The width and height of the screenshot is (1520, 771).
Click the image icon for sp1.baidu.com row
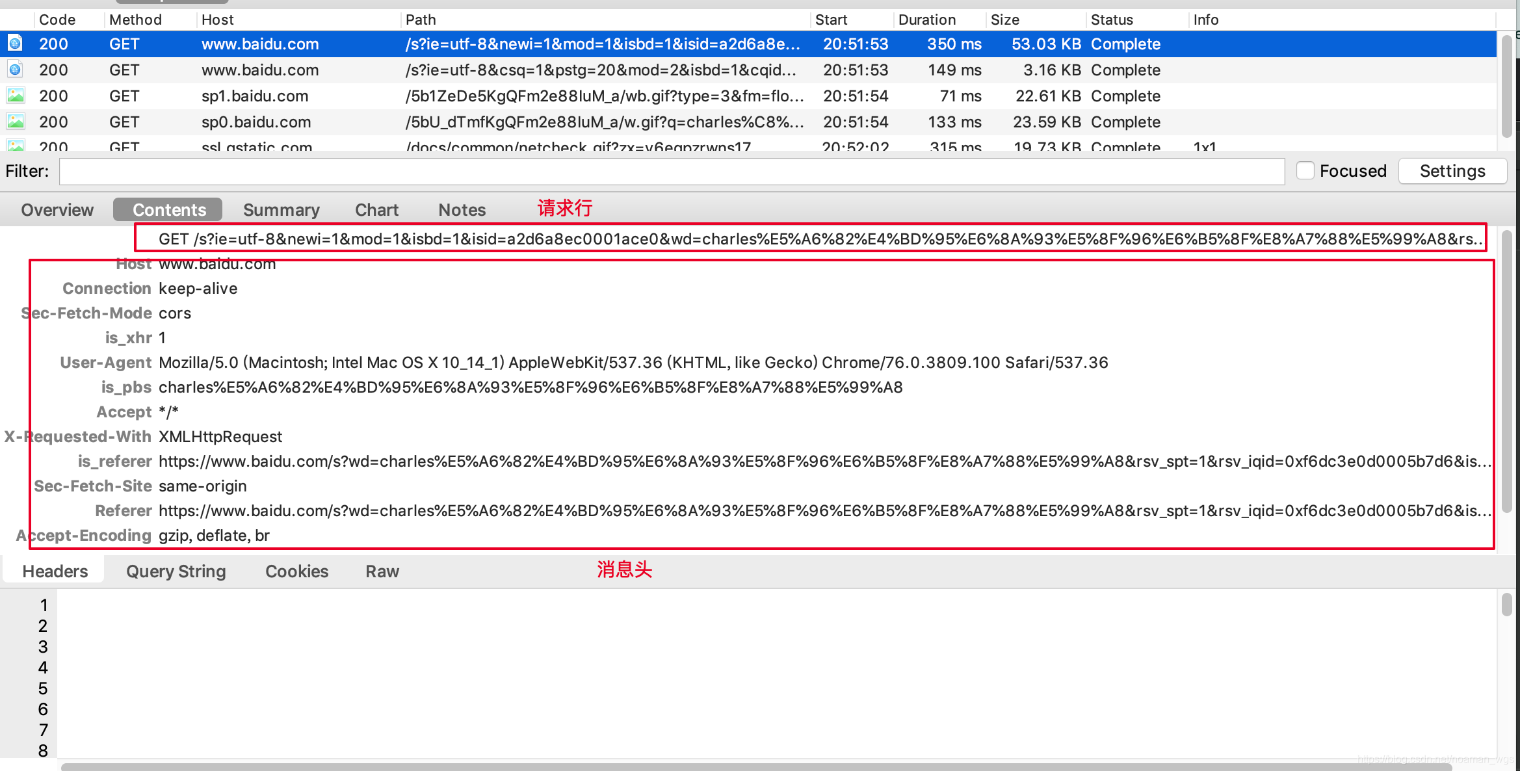[x=15, y=96]
